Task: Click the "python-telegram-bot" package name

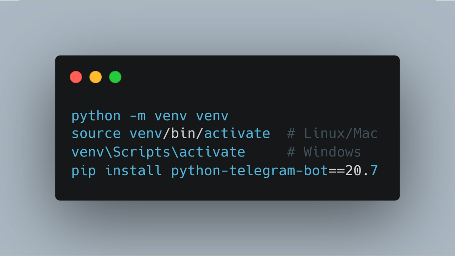Action: pyautogui.click(x=249, y=171)
